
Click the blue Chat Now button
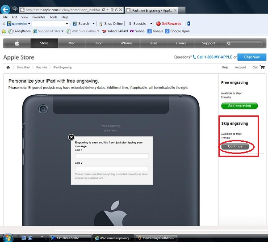tap(252, 57)
